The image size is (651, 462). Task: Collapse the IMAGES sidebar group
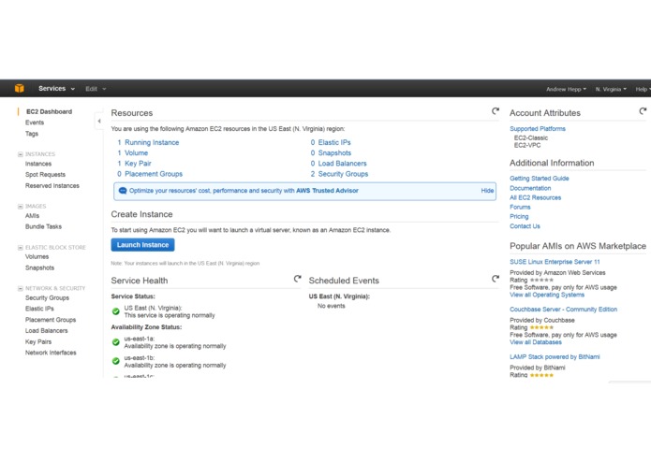click(20, 207)
